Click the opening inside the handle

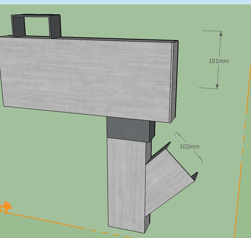(37, 27)
